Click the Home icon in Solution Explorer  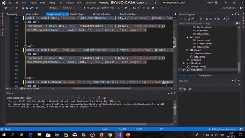coord(189,19)
